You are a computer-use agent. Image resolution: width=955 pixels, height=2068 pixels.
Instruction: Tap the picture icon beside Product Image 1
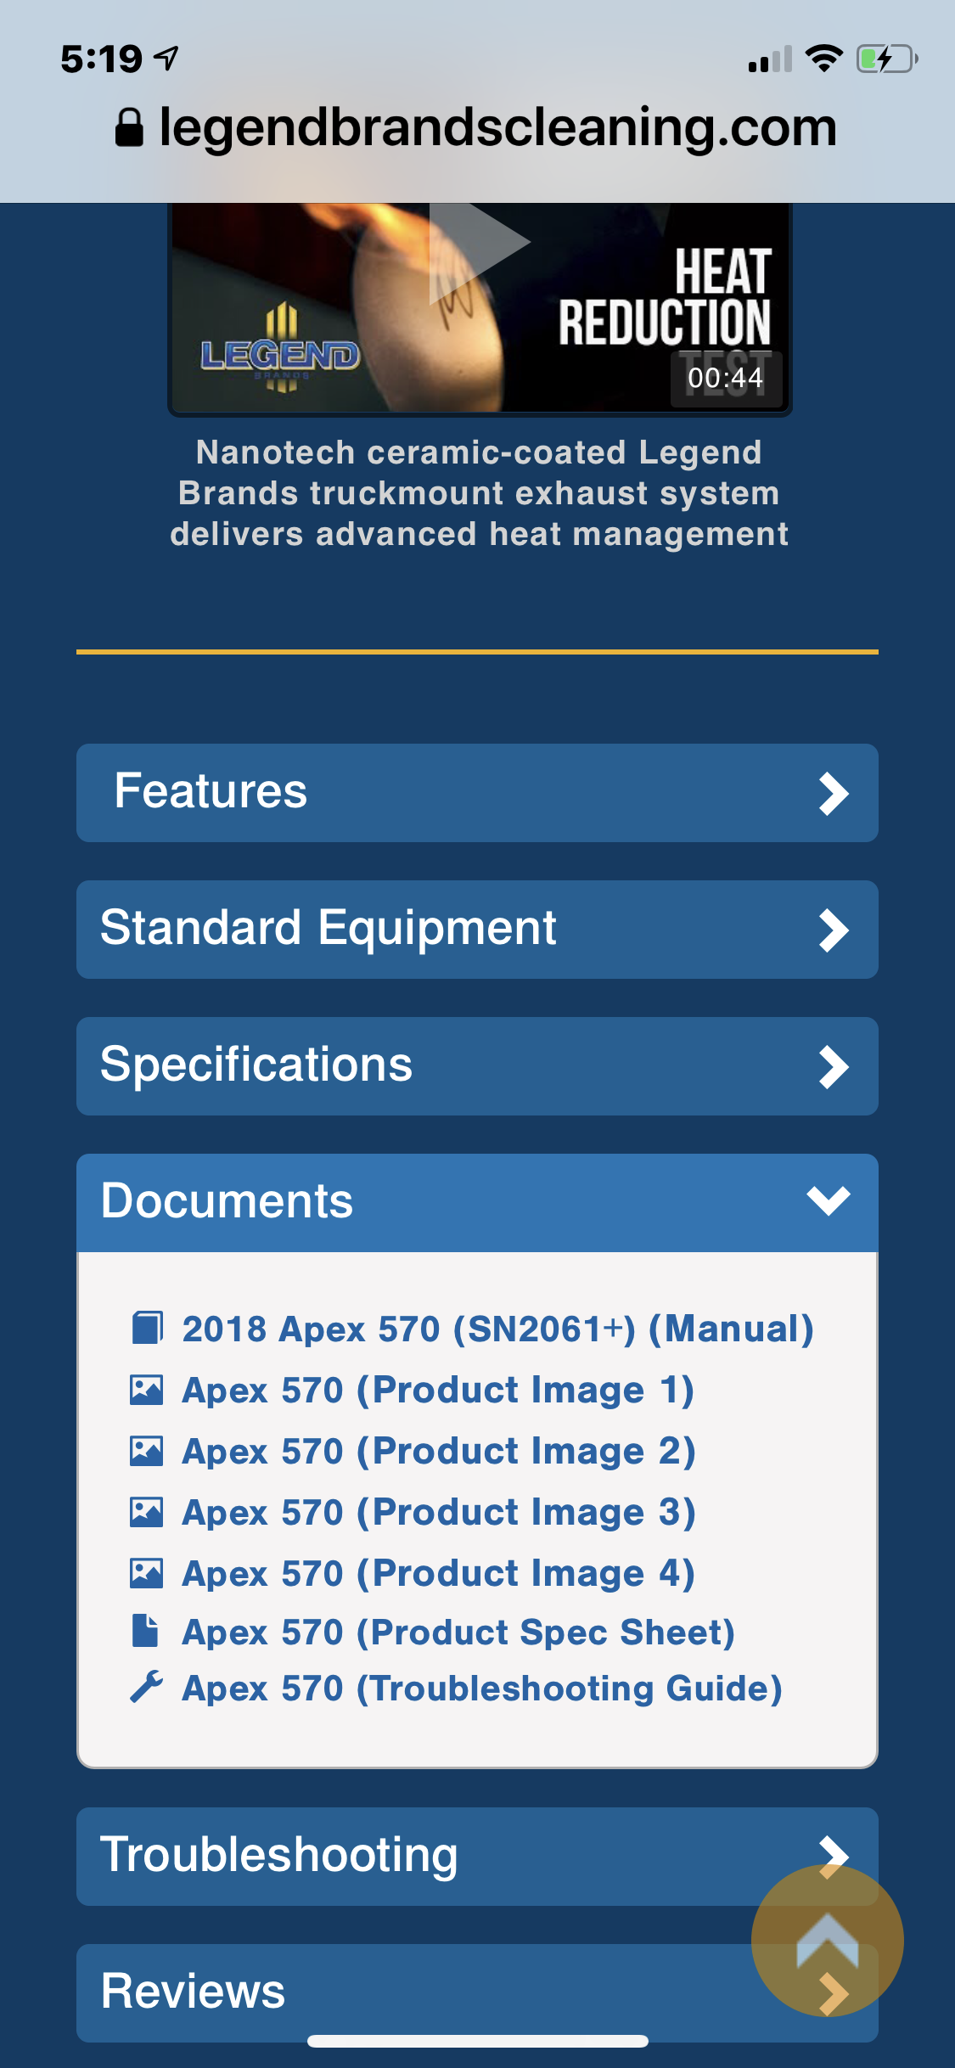(x=146, y=1390)
